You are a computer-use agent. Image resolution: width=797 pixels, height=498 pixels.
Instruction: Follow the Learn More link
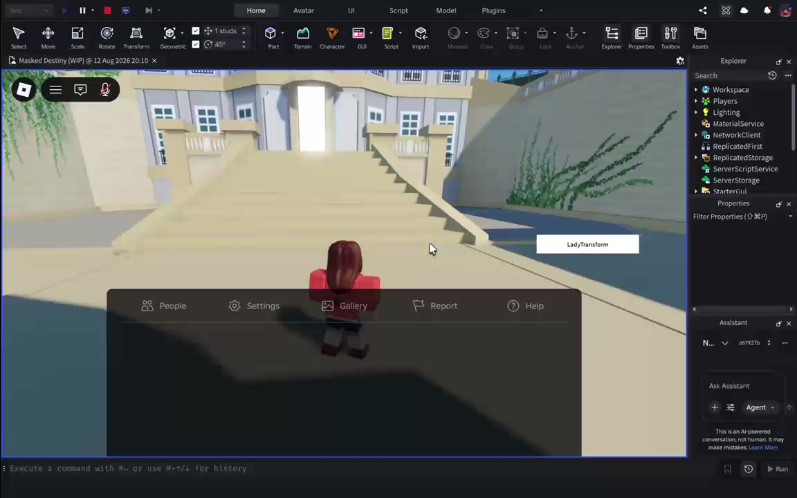coord(763,448)
